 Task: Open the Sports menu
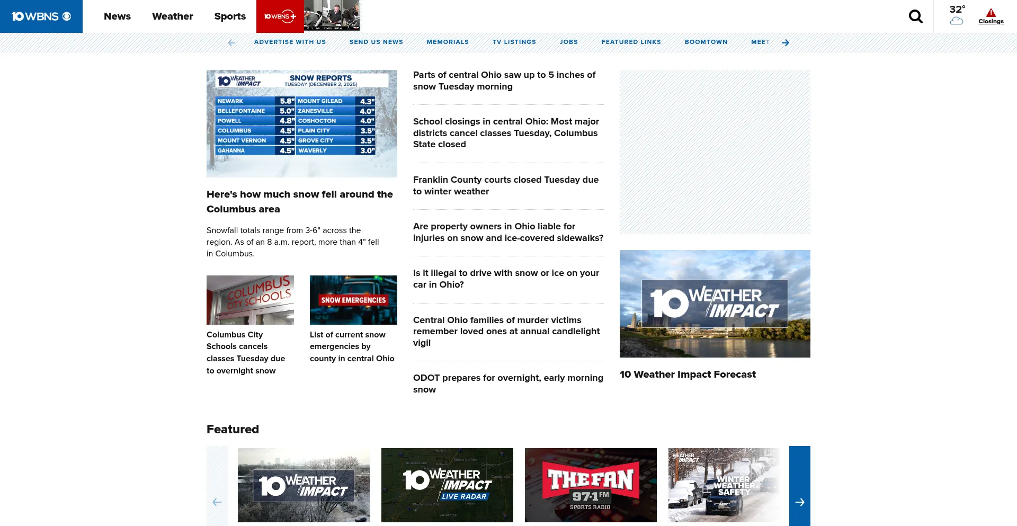pos(230,16)
